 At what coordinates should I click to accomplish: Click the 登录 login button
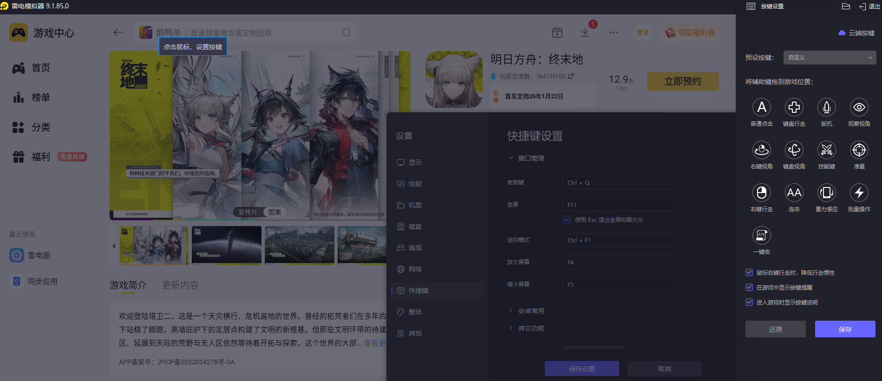643,32
